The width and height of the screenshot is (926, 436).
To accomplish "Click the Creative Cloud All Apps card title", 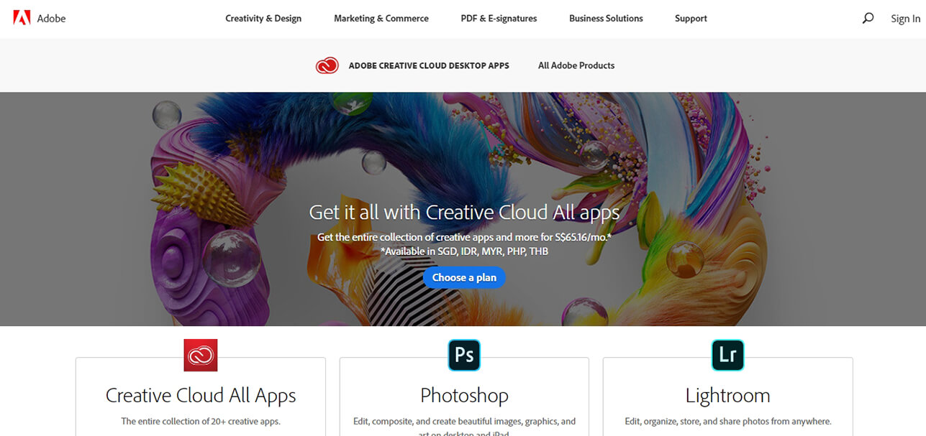I will click(201, 395).
